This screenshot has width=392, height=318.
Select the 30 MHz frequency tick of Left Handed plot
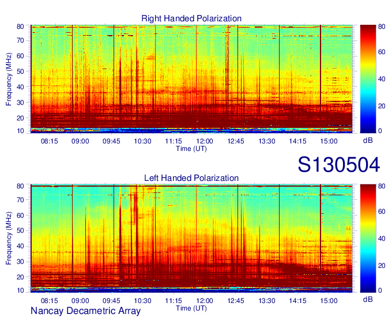coord(20,262)
